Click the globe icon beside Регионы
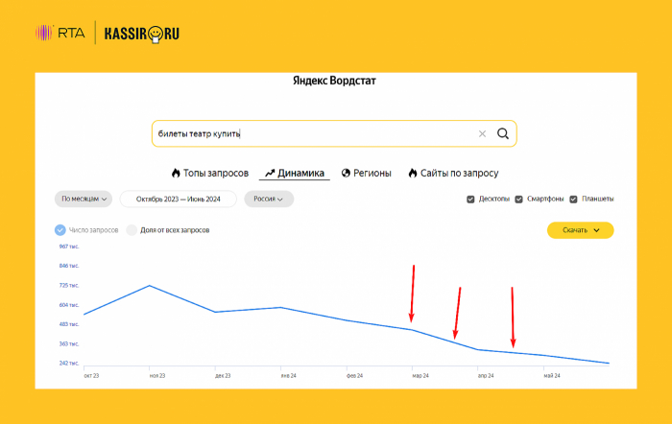Screen dimensions: 672x424 point(346,173)
